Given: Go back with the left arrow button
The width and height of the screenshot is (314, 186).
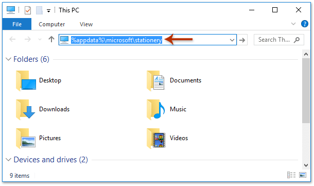Looking at the screenshot, I should 12,40.
